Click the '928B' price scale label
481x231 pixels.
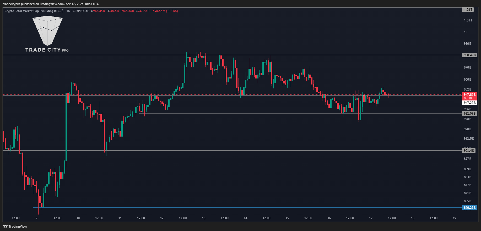coord(467,119)
